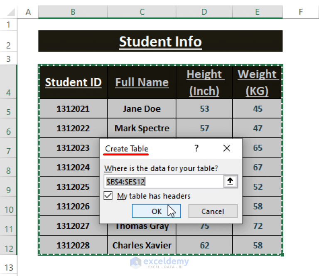Screen dimensions: 319x276
Task: Click Mark Spectre's height value 57
Action: [204, 128]
